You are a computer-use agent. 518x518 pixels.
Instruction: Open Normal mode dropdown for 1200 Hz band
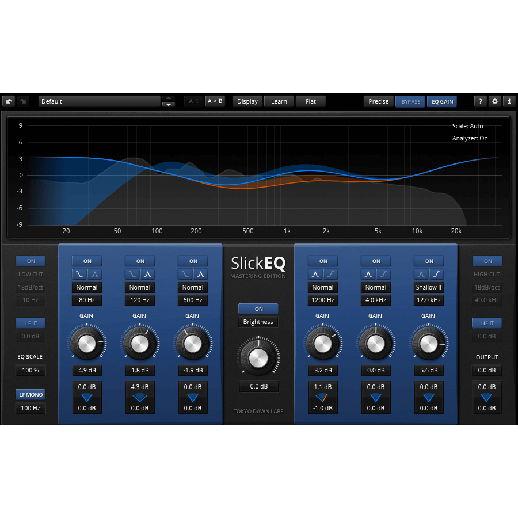click(x=323, y=287)
